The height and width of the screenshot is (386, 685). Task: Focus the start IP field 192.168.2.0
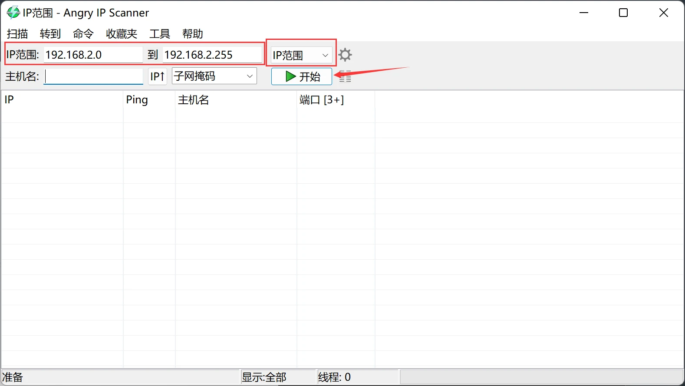[x=93, y=55]
